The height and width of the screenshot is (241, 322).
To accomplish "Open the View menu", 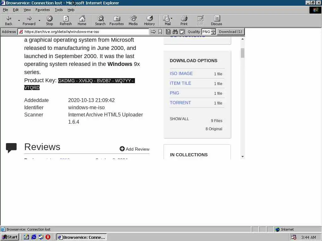I will tap(27, 10).
